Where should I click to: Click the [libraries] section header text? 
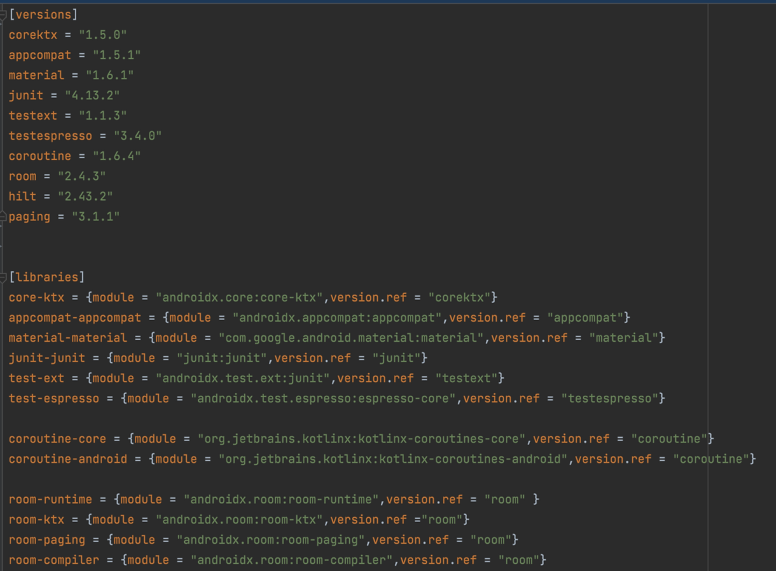(47, 277)
